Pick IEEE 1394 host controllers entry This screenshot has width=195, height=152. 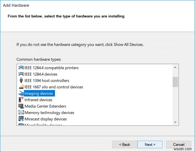click(47, 81)
